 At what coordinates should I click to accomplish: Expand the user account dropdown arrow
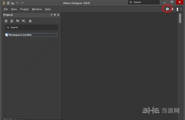[181, 9]
